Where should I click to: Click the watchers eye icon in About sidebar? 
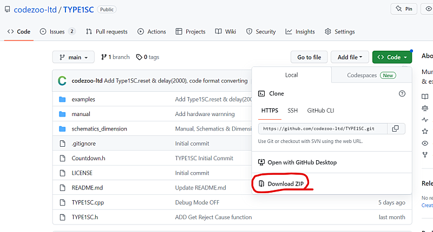(425, 143)
